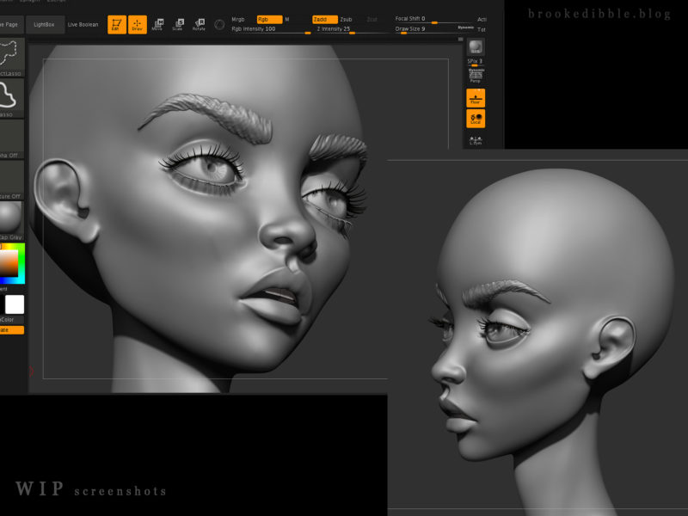The image size is (688, 516).
Task: Open the current material sphere picker
Action: pos(13,213)
